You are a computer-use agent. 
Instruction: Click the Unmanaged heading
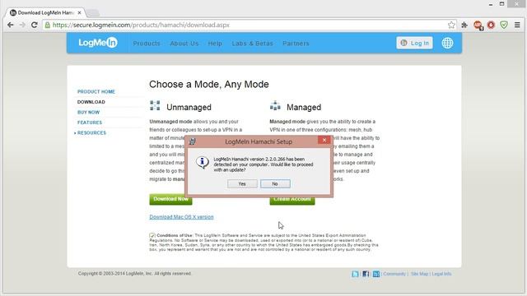coord(189,108)
